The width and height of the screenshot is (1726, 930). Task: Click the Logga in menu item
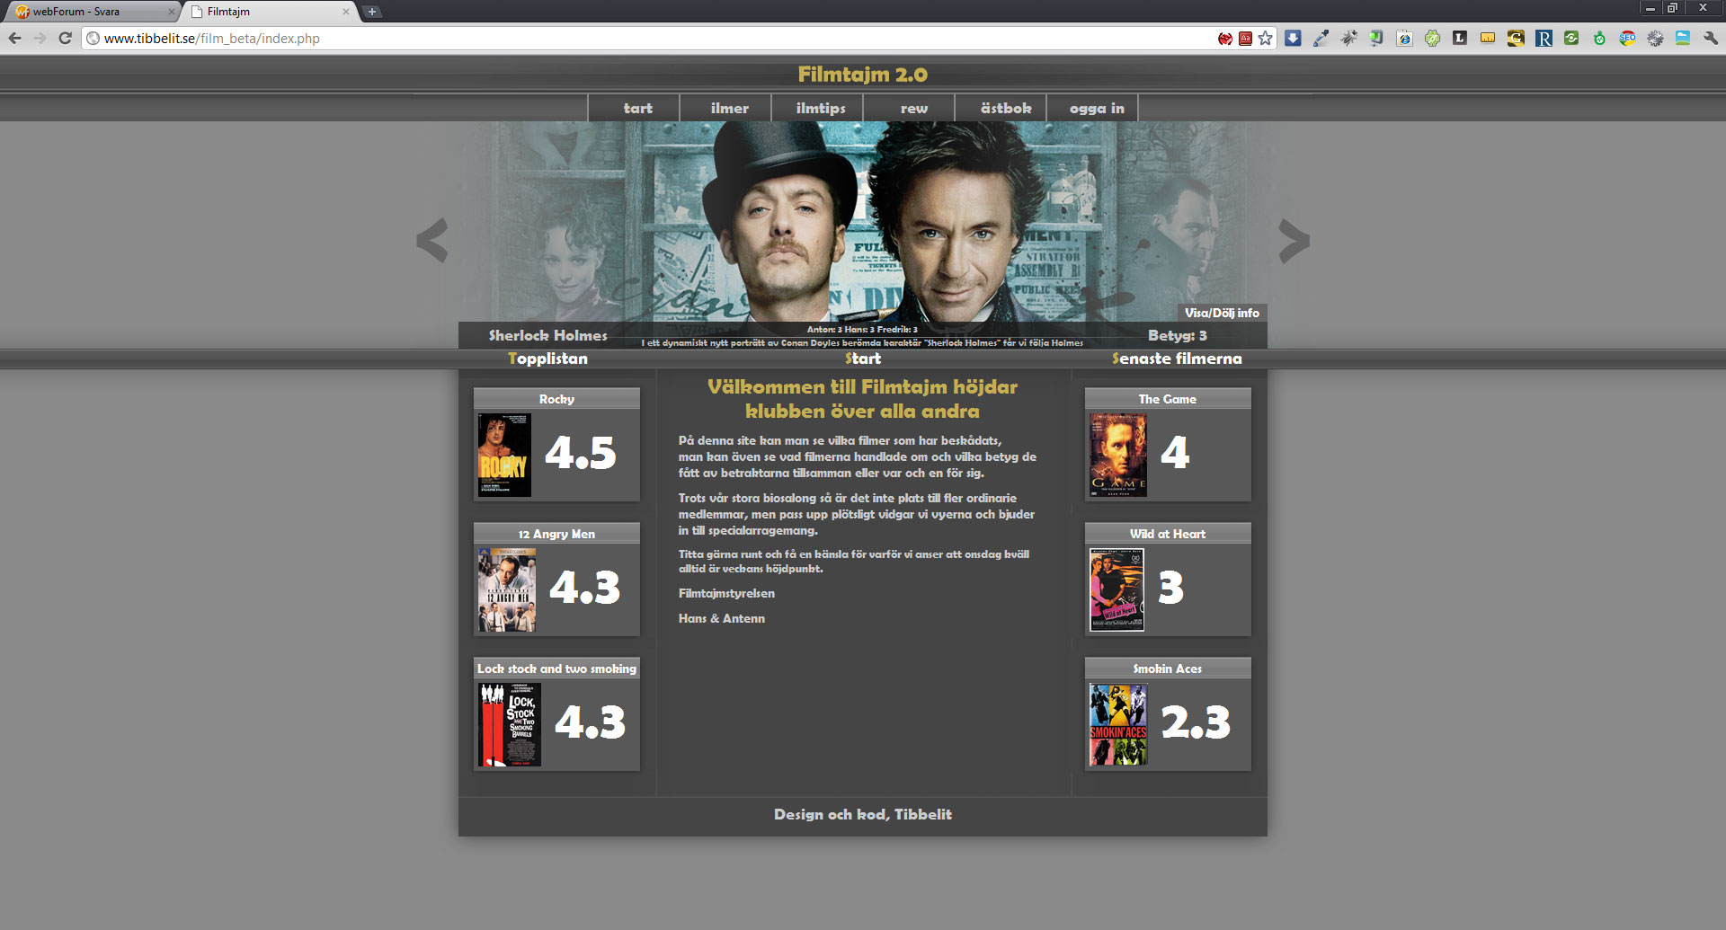click(x=1092, y=108)
